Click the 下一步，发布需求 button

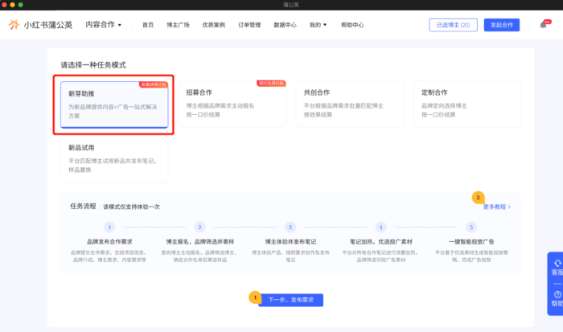click(290, 300)
